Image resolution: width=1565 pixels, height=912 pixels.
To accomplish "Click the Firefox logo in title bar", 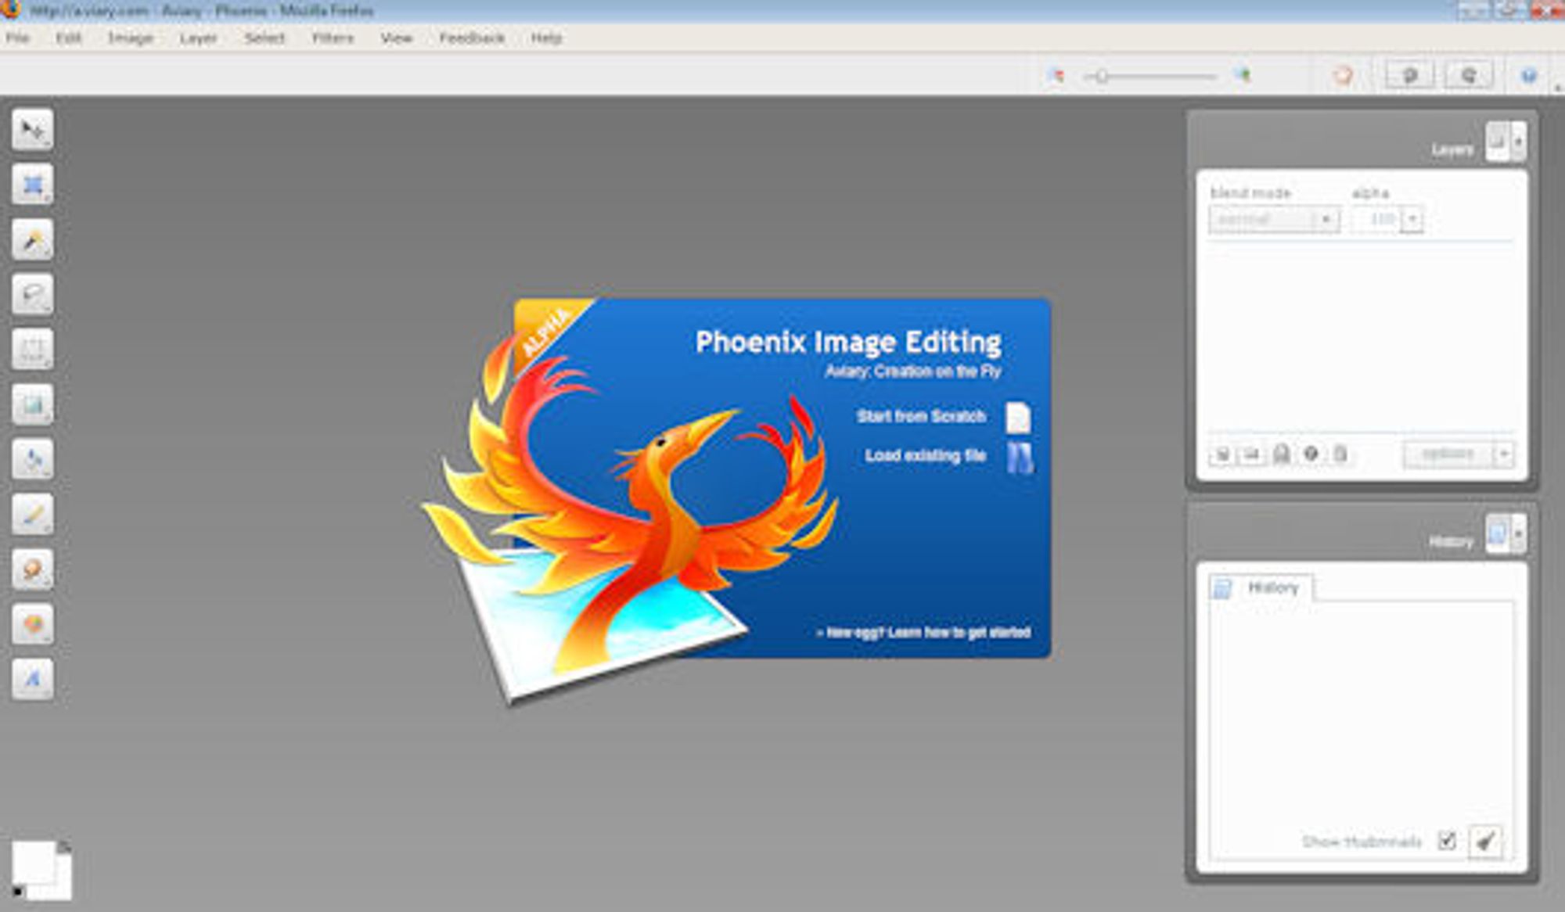I will [x=11, y=9].
